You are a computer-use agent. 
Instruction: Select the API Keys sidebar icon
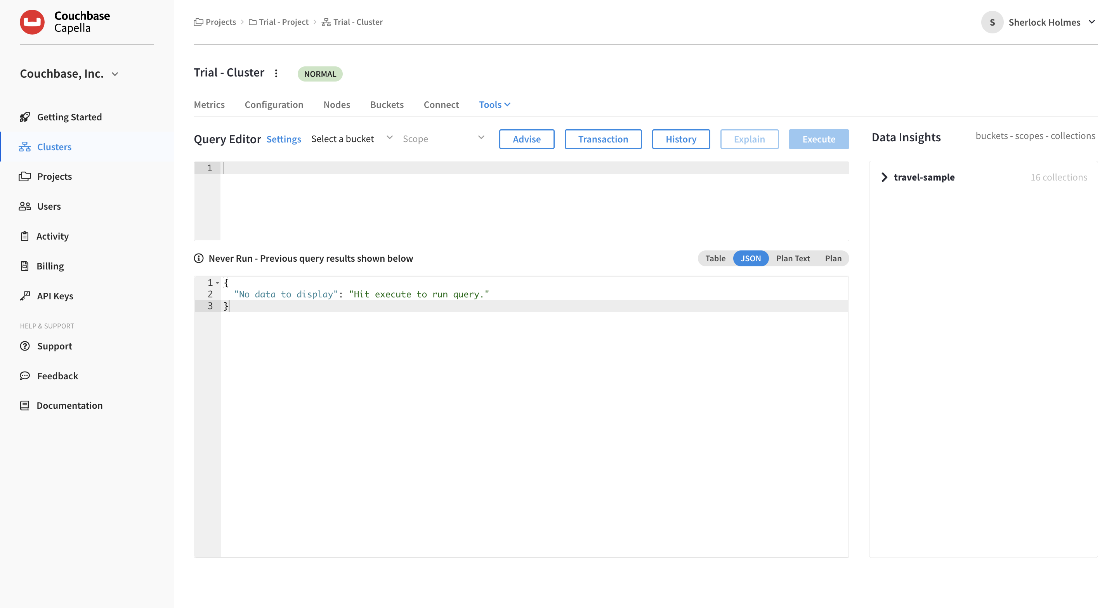pyautogui.click(x=25, y=296)
